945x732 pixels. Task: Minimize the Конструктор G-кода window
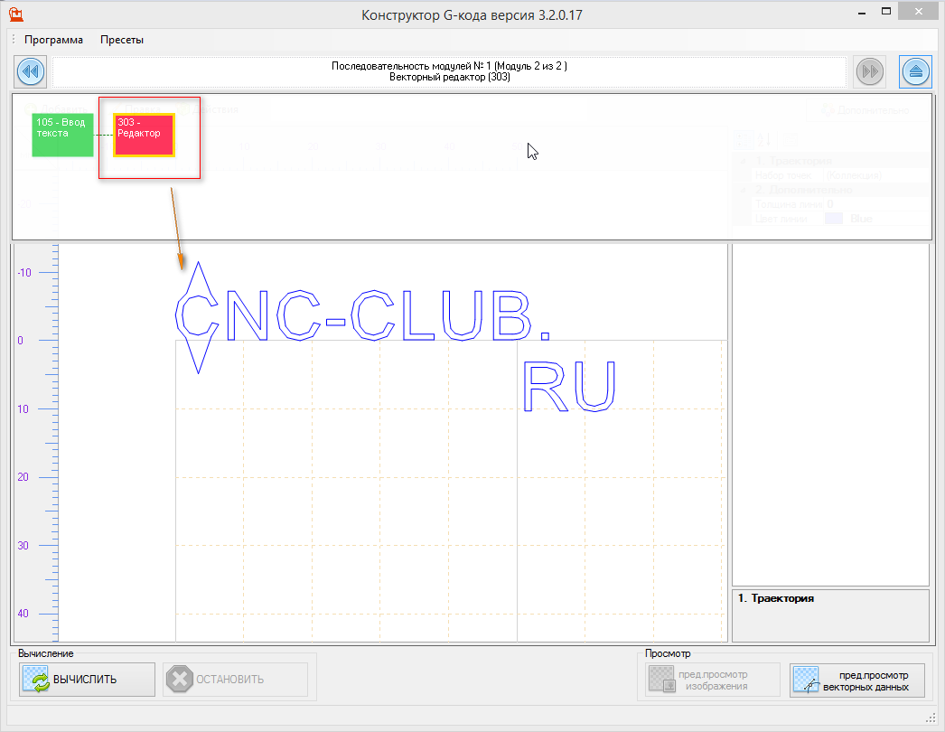863,12
